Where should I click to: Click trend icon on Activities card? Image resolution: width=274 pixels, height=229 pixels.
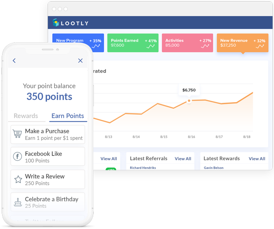point(205,46)
